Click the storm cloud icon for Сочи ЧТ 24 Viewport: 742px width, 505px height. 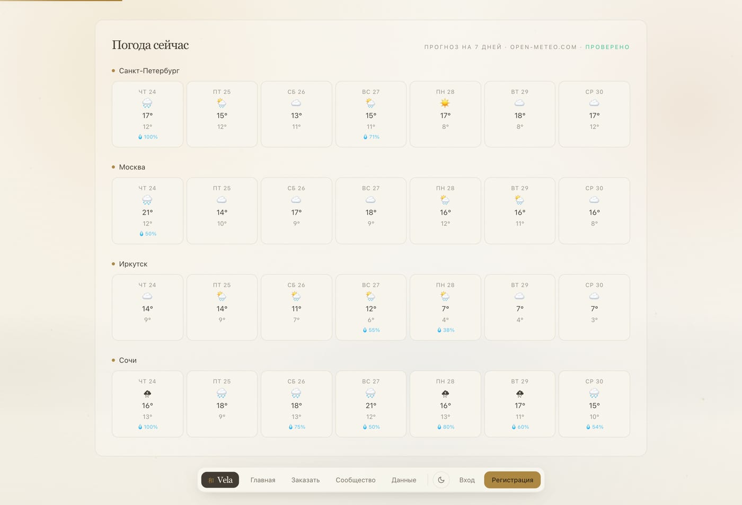(147, 393)
